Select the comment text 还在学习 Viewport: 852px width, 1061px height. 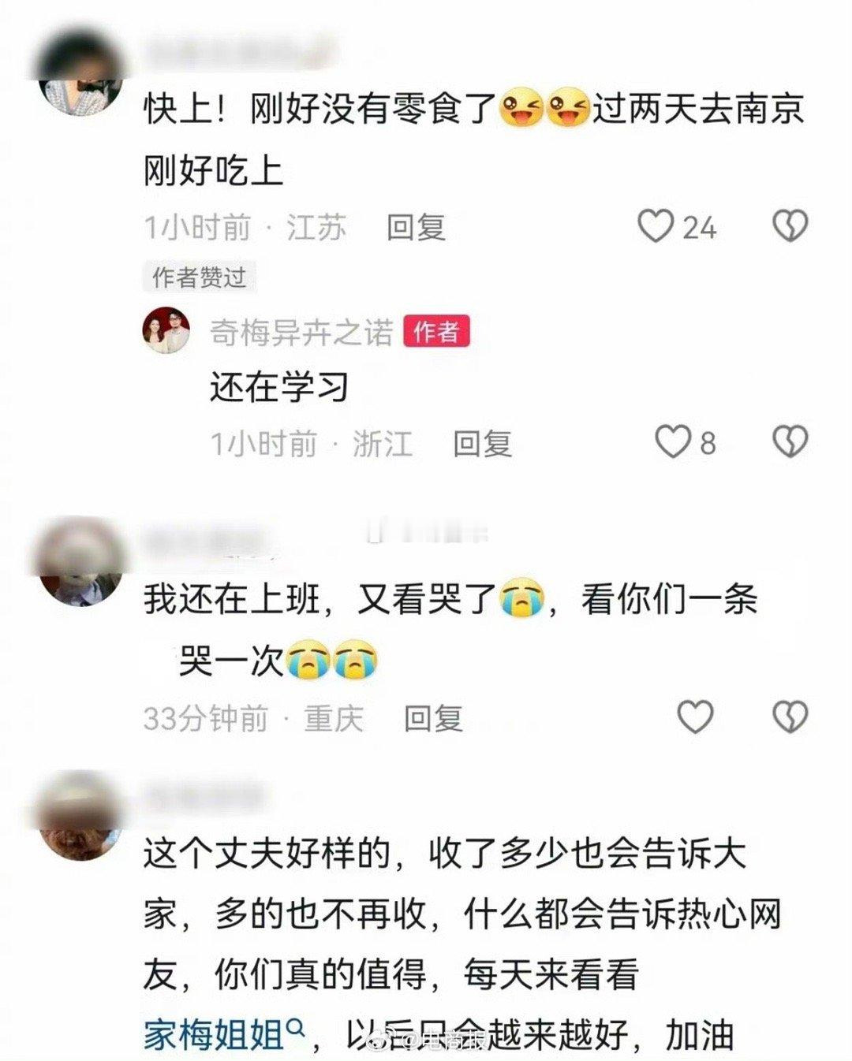(279, 388)
